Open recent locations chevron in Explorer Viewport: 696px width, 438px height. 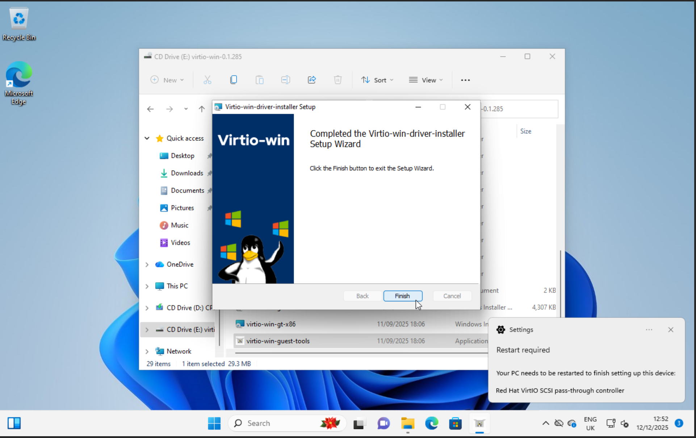tap(186, 109)
